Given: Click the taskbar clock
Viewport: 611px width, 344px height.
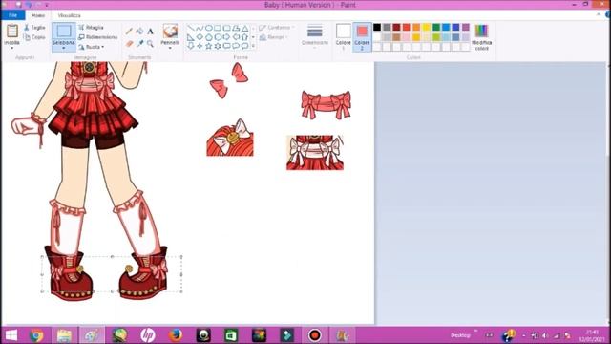Looking at the screenshot, I should [x=592, y=335].
